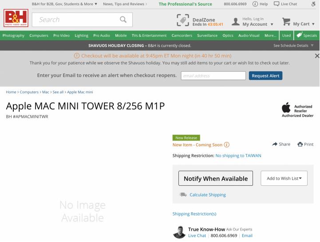Go to Home breadcrumb
This screenshot has height=242, width=320.
pos(11,92)
